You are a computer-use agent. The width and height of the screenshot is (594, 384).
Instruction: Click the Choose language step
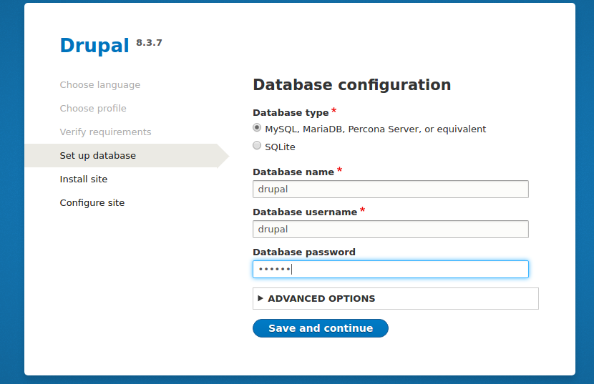pyautogui.click(x=100, y=85)
